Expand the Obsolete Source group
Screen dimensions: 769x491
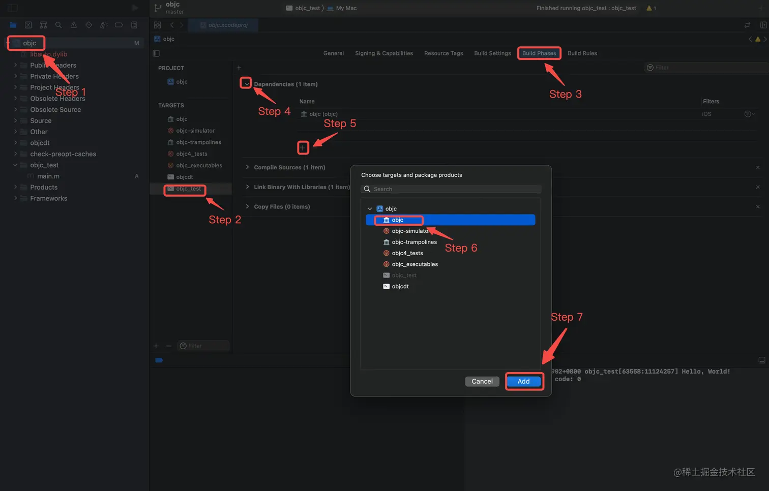[x=15, y=109]
